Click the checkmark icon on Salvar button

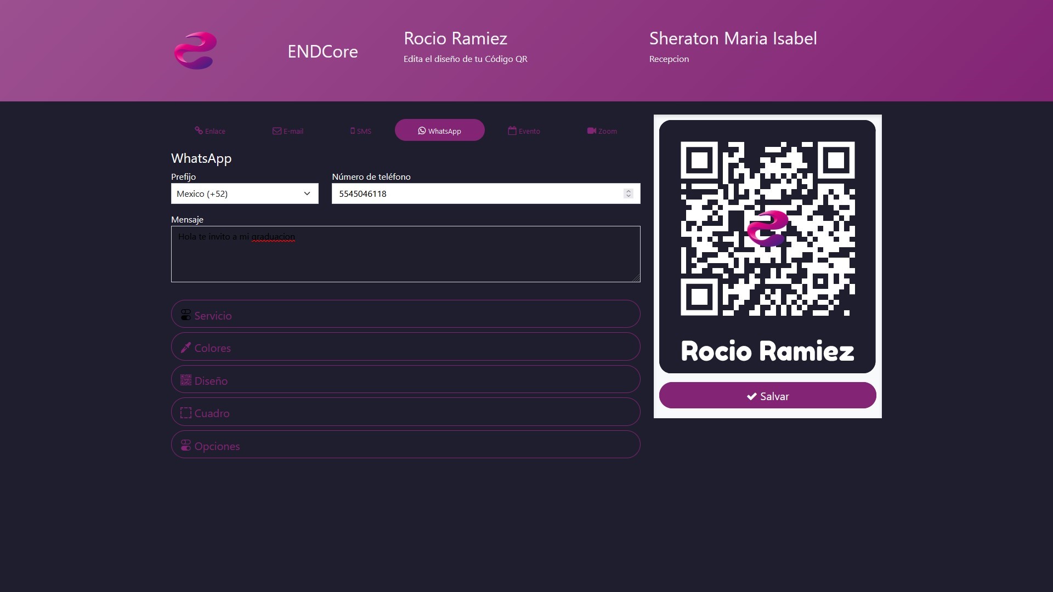tap(752, 396)
